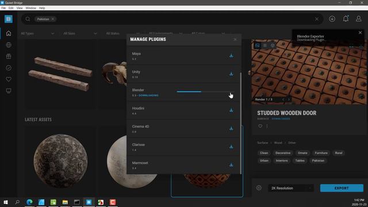Open the collections gift-box sidebar icon
This screenshot has width=368, height=207.
click(9, 56)
